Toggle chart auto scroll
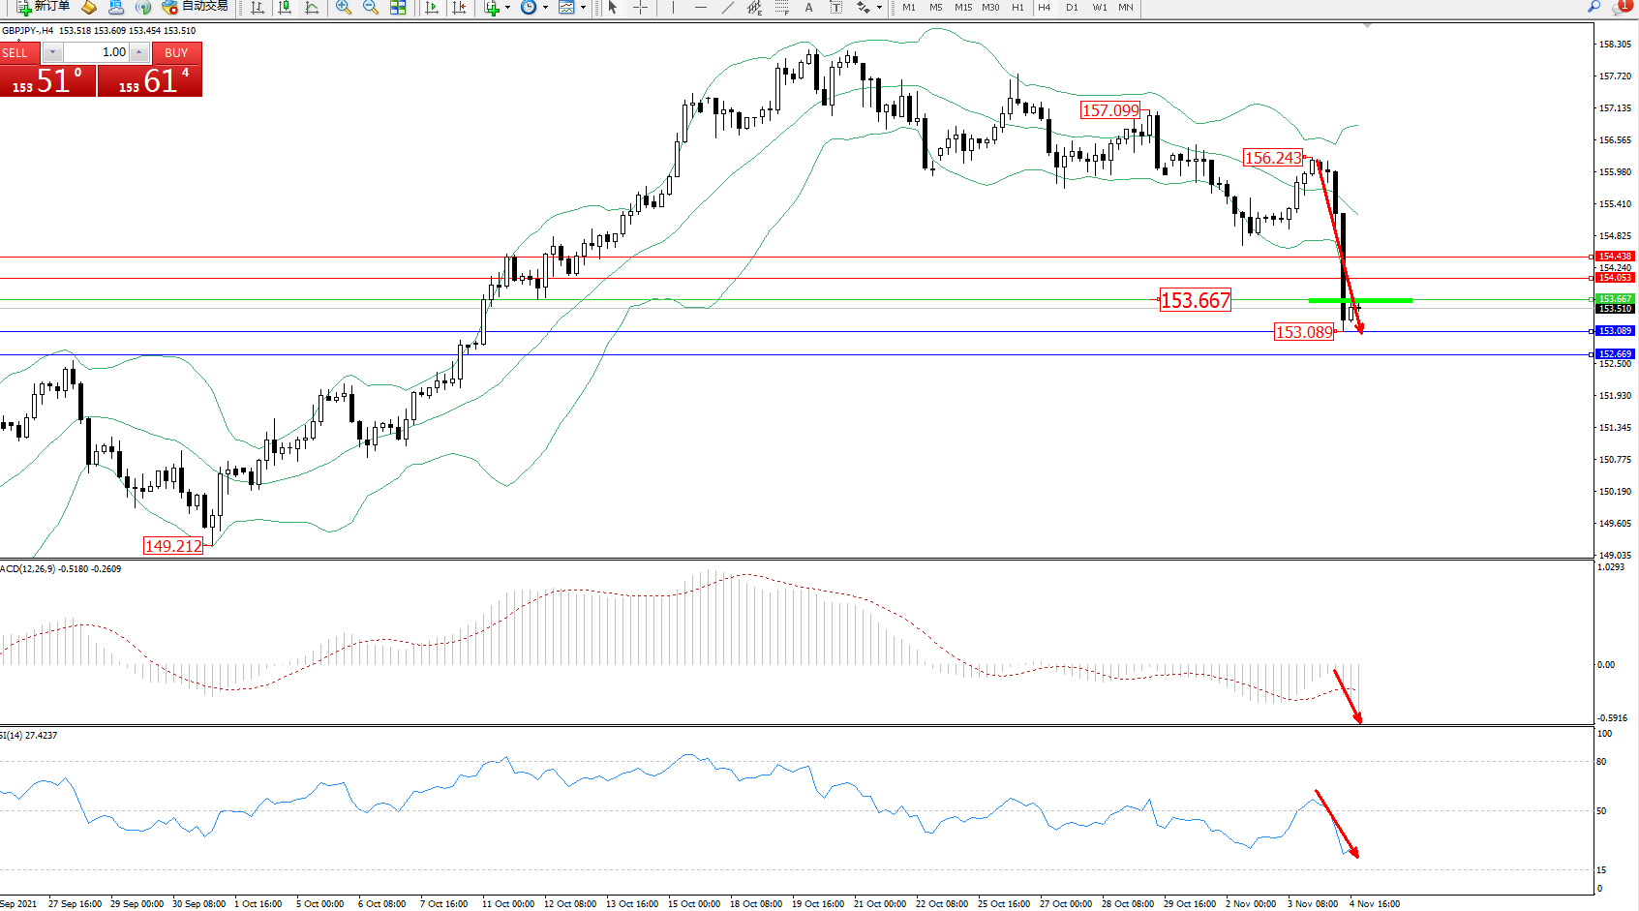Viewport: 1639px width, 911px height. [x=432, y=8]
